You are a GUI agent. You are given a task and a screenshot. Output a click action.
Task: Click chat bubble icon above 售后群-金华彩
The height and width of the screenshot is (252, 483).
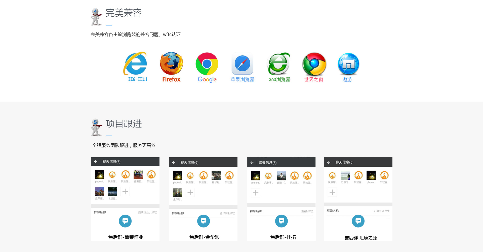click(204, 221)
